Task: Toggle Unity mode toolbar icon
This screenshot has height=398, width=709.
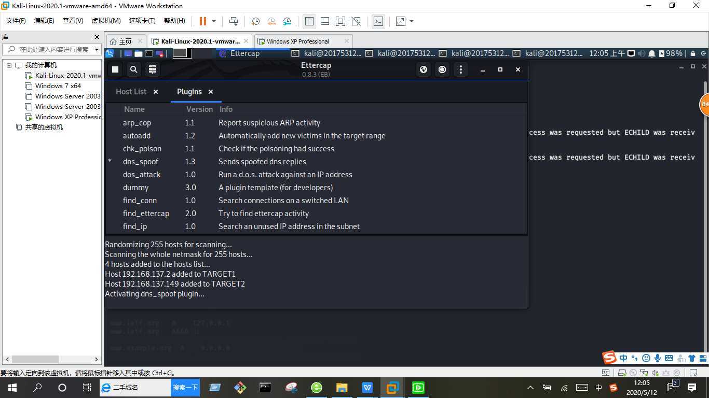Action: tap(356, 21)
